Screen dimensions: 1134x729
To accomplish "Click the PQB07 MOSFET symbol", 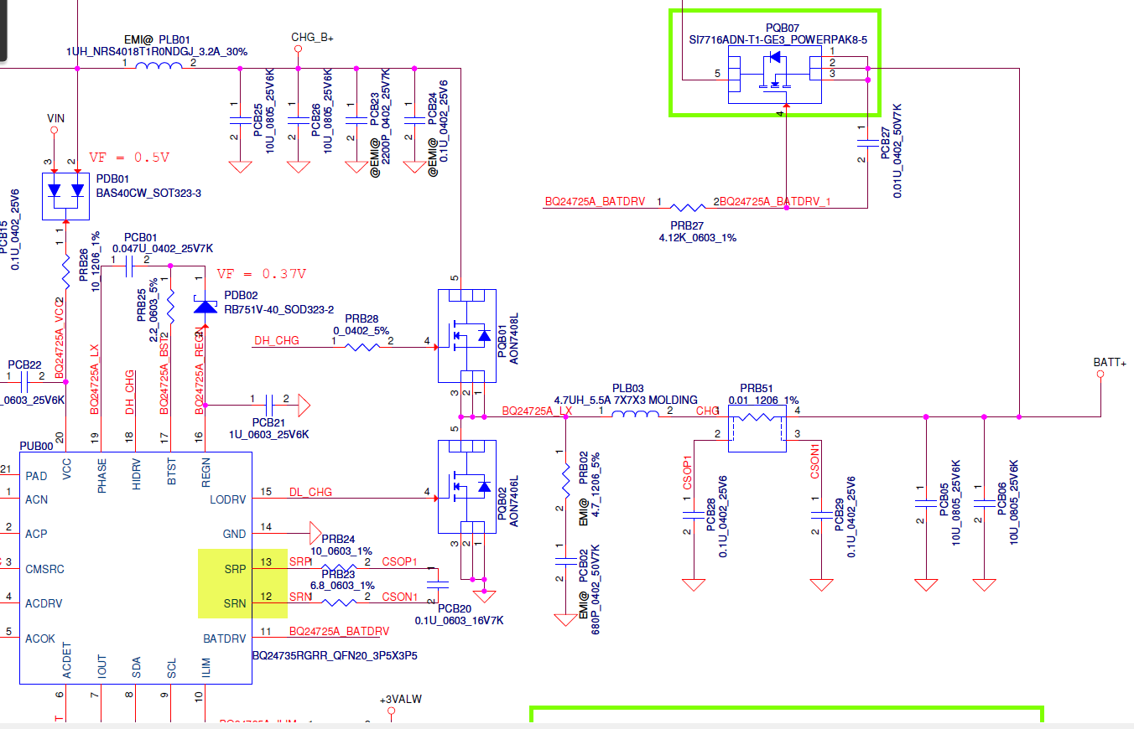I will click(775, 75).
